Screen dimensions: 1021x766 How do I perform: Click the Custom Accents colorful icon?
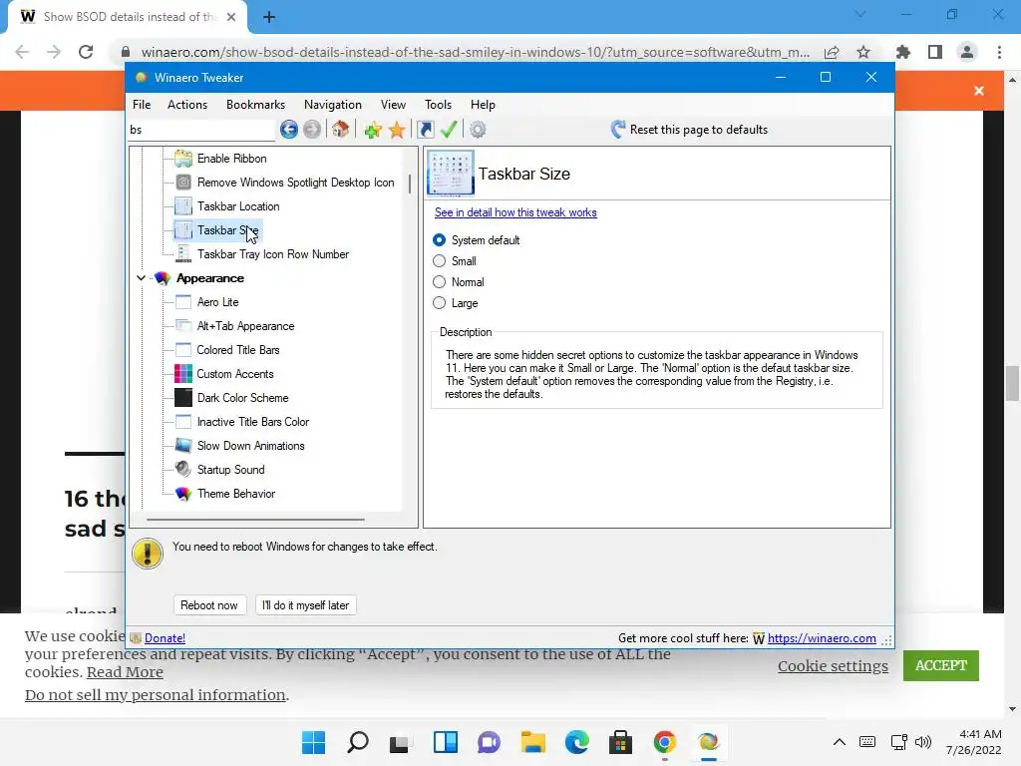pos(183,374)
